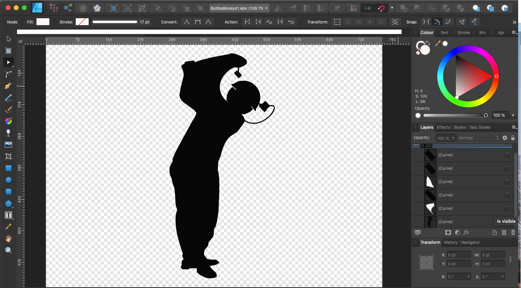The width and height of the screenshot is (521, 288).
Task: Select the BubbaBooeys1.eps document tab
Action: click(238, 8)
